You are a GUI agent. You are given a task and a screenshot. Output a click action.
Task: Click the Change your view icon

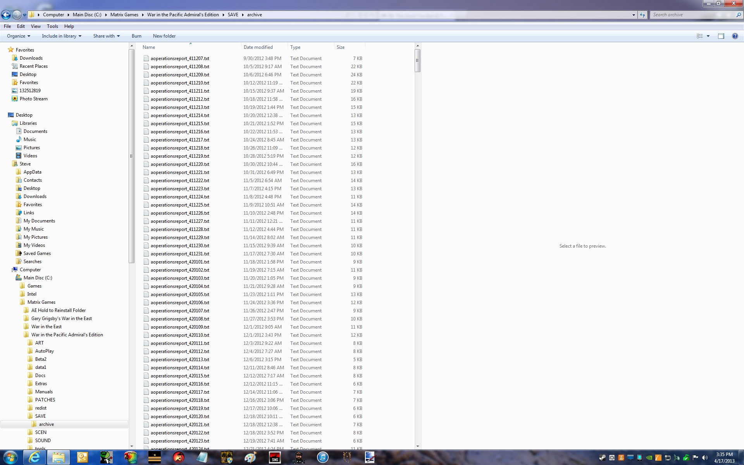click(x=700, y=36)
